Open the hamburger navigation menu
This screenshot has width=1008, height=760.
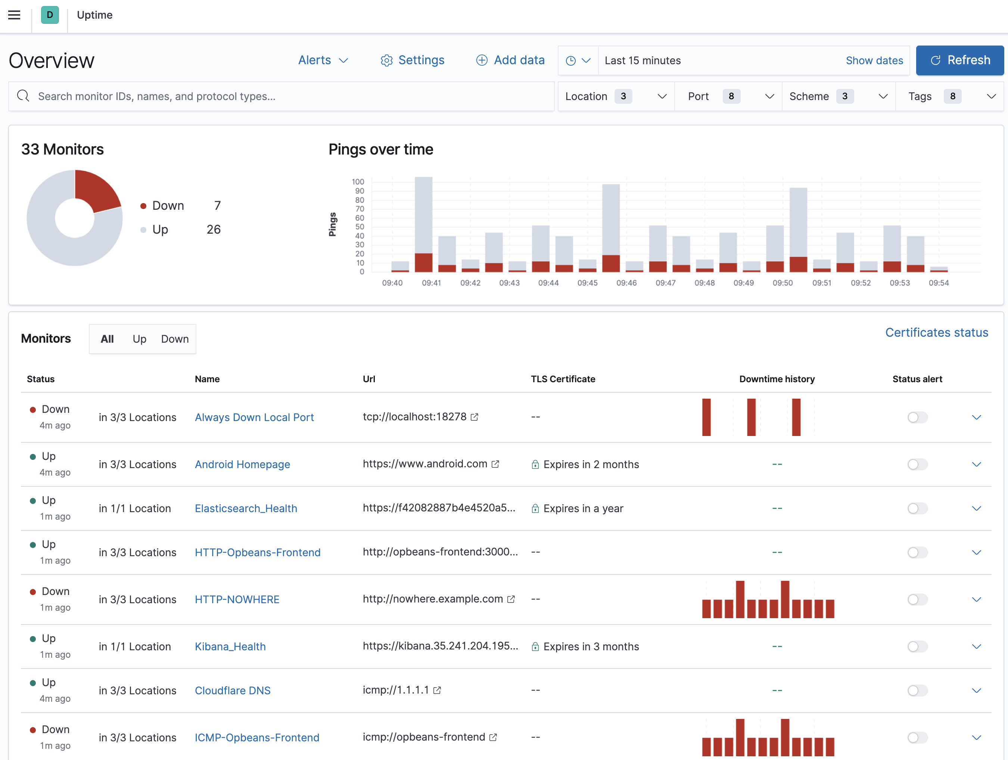[15, 15]
